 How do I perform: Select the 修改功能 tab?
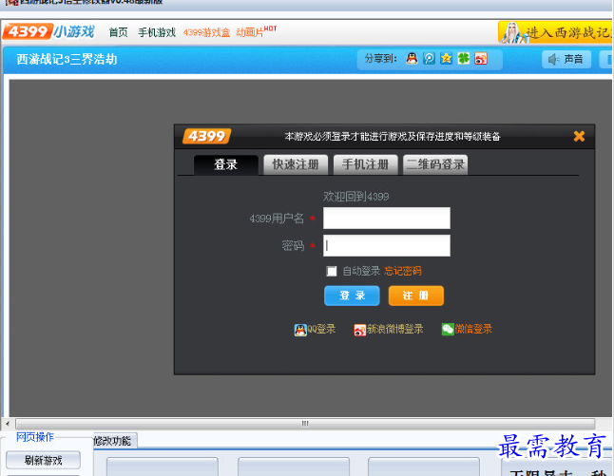click(113, 441)
